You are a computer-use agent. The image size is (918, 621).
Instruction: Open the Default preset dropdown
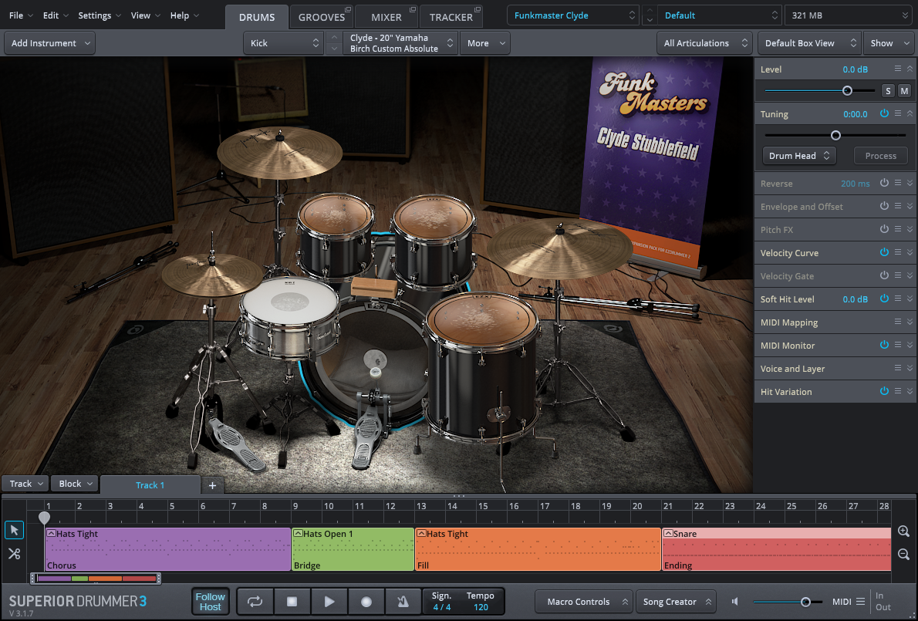(x=720, y=15)
